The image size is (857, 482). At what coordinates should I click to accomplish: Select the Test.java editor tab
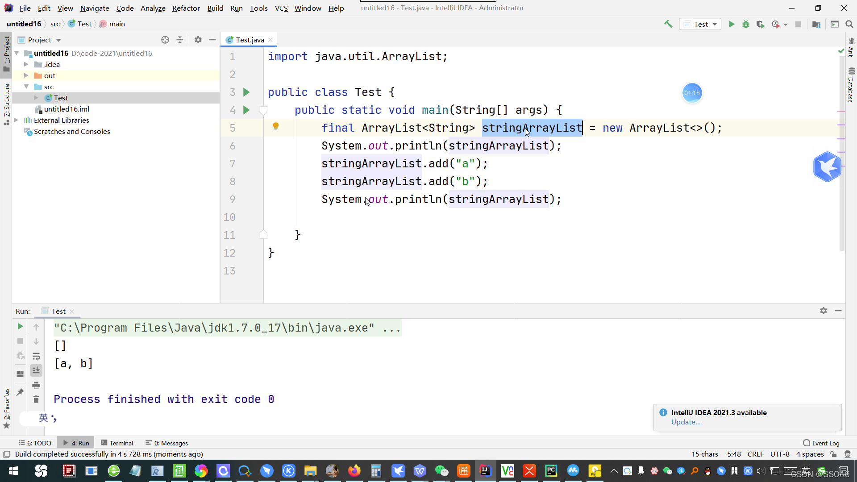click(249, 40)
